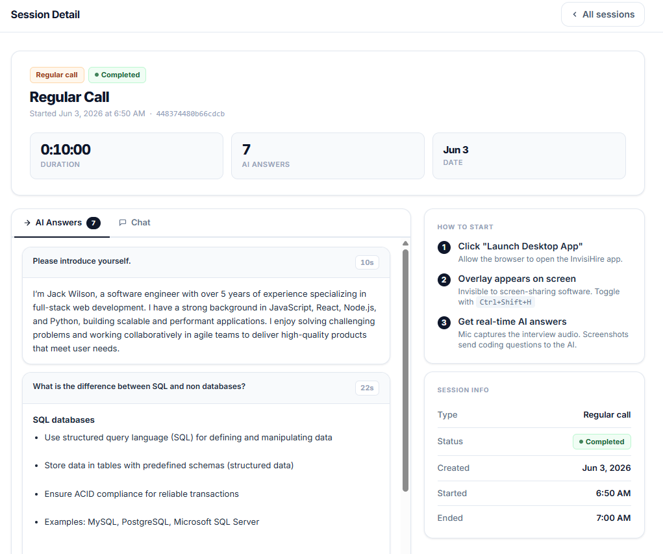
Task: Click step 3 'Get real-time AI answers'
Action: (512, 321)
